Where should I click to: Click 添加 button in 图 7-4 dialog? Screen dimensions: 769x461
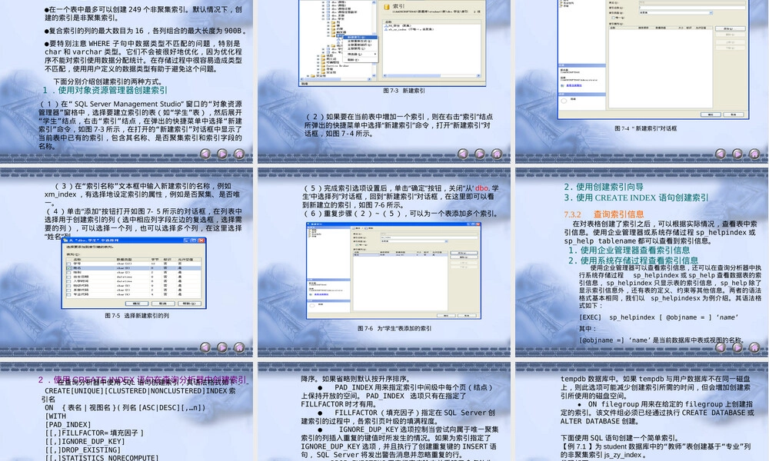click(731, 28)
